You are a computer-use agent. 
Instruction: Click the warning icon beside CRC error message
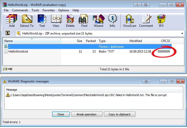8,95
